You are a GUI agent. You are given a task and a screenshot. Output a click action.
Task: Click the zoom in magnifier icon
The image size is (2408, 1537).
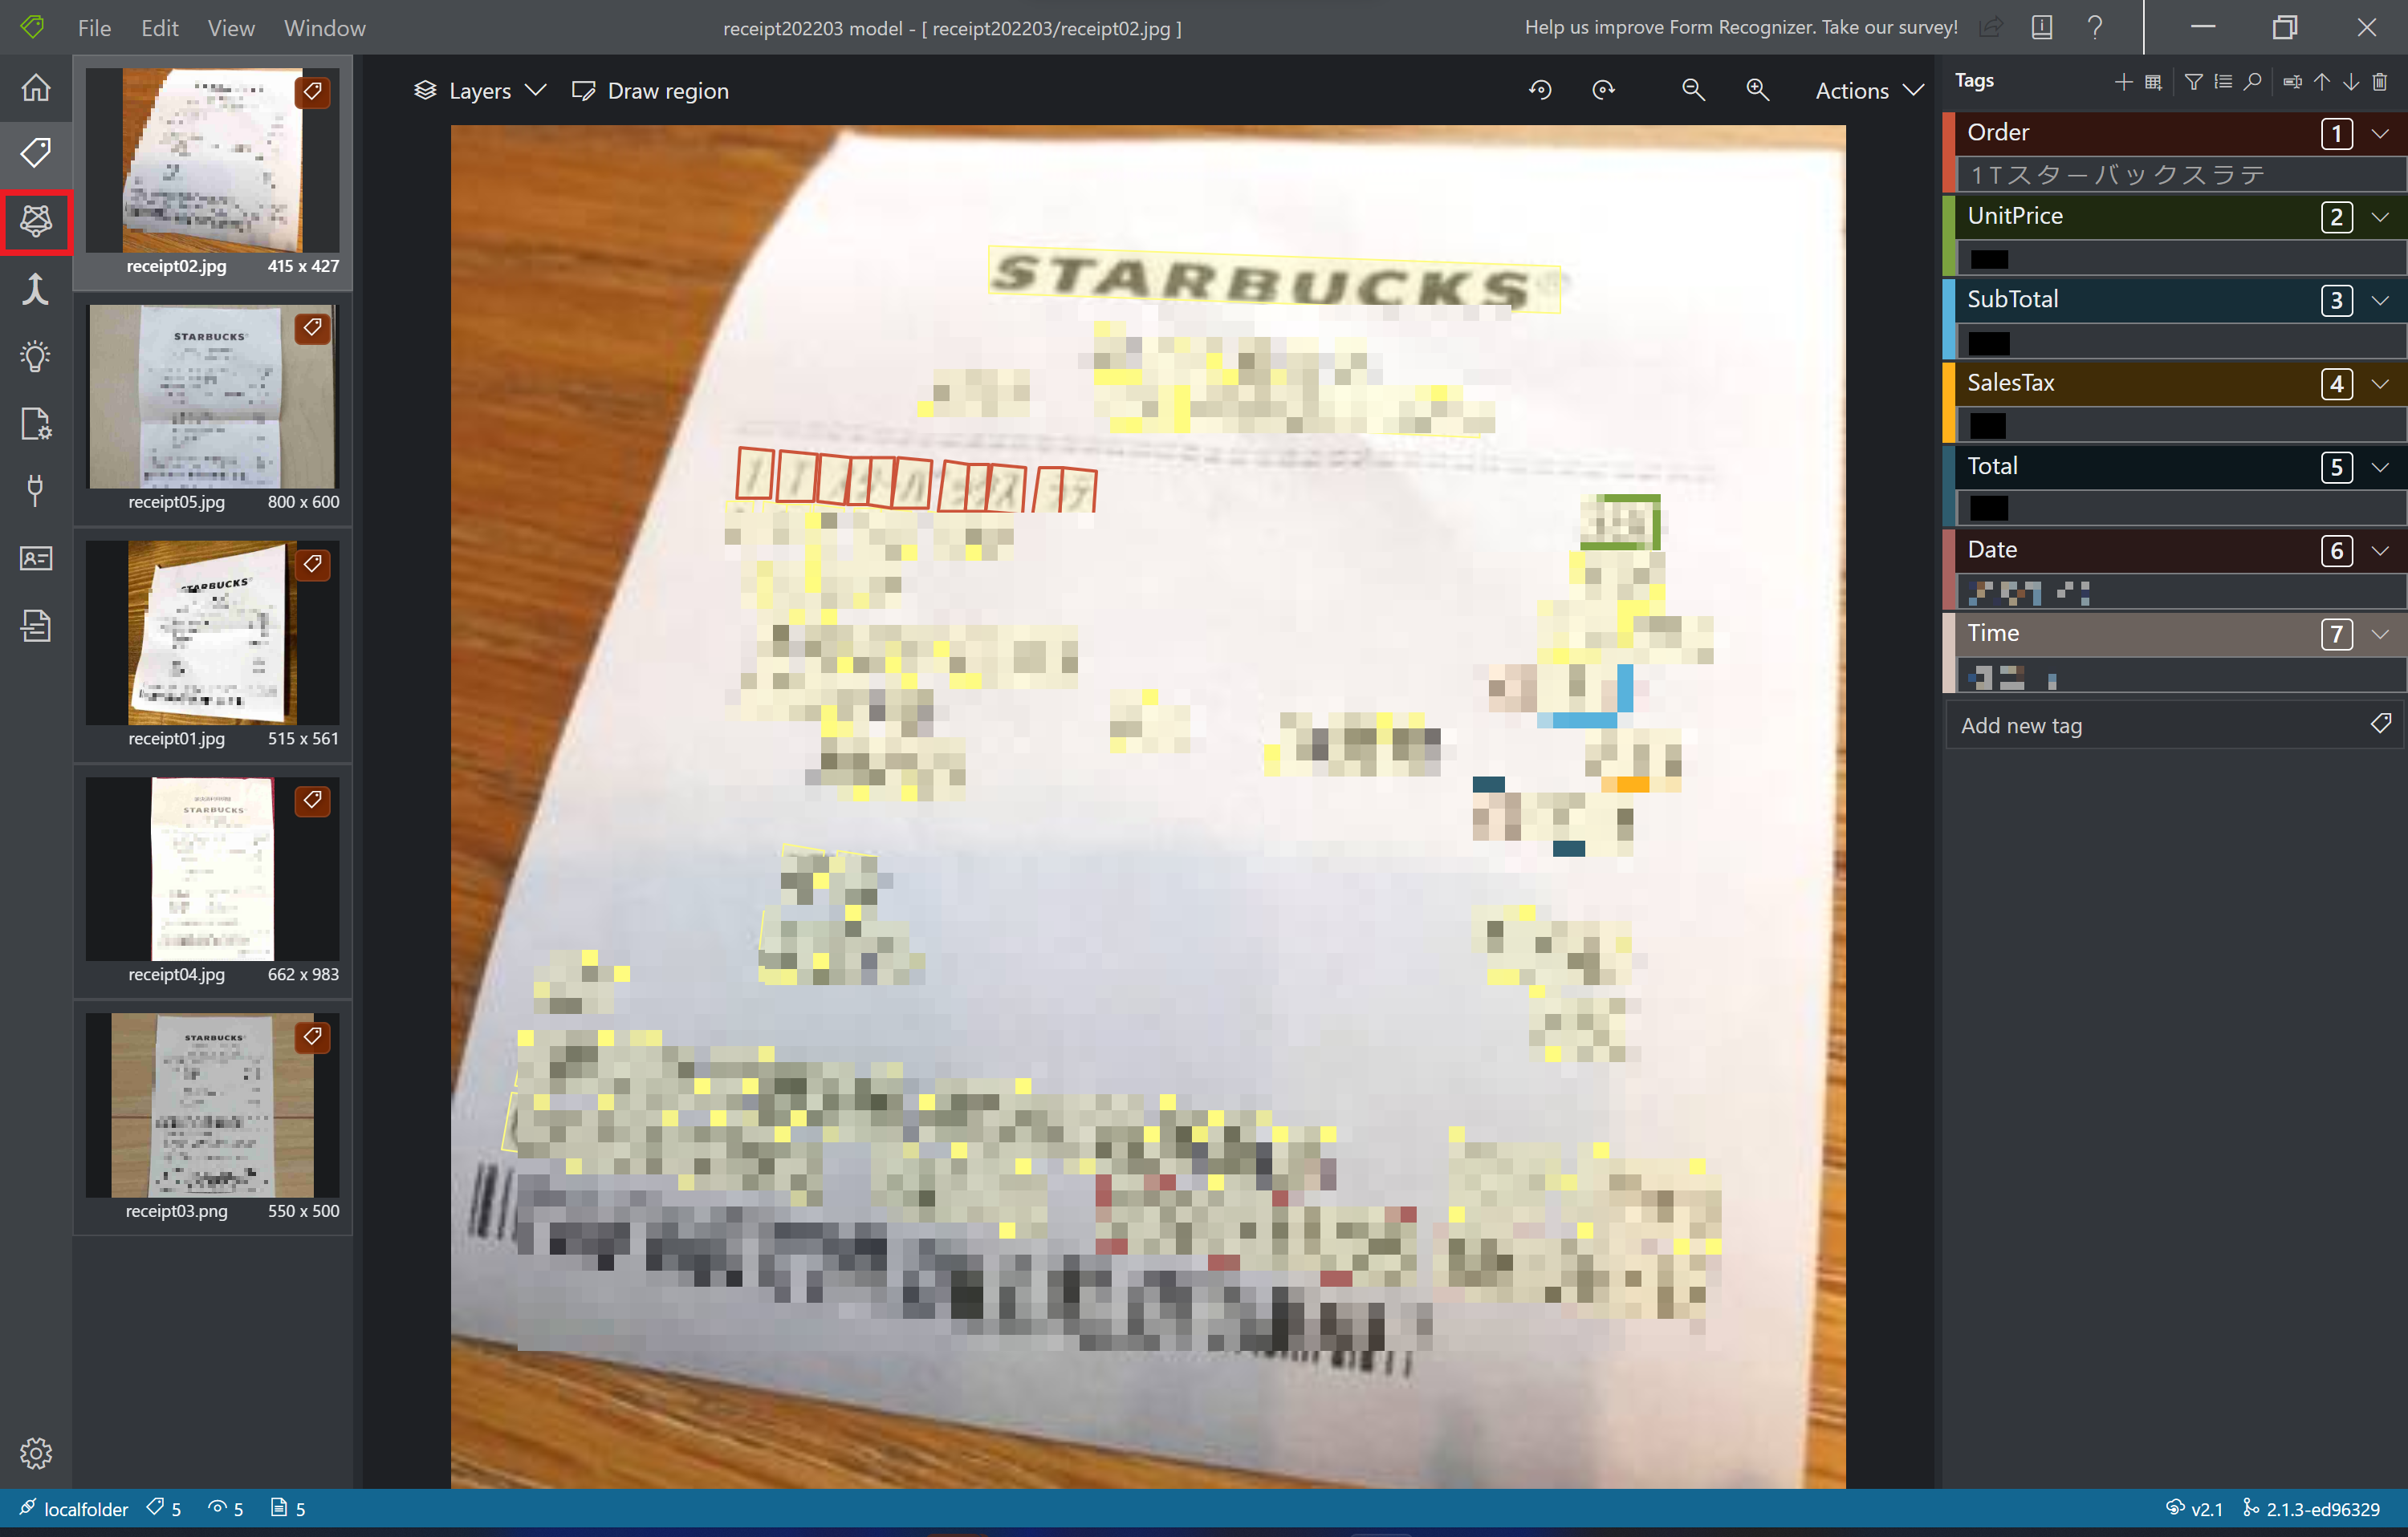[x=1757, y=91]
